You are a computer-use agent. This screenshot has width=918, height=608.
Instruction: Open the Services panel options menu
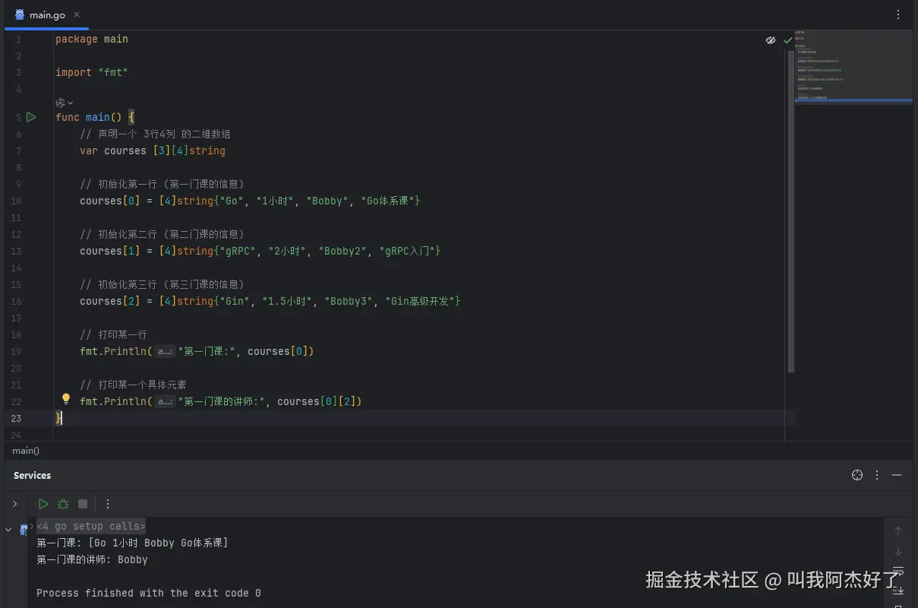(x=877, y=475)
